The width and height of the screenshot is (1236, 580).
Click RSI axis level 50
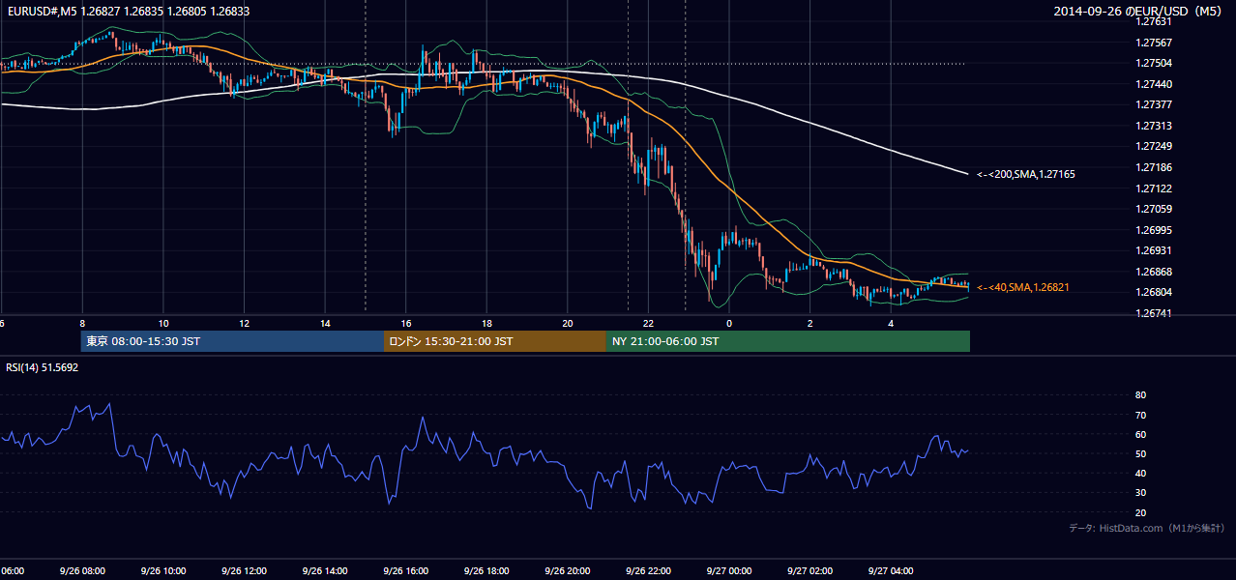point(1141,453)
